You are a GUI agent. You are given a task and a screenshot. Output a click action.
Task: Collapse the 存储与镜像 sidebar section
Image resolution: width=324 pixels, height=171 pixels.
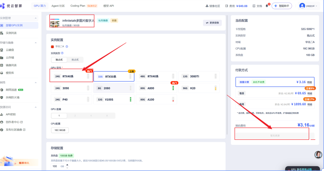[36, 42]
